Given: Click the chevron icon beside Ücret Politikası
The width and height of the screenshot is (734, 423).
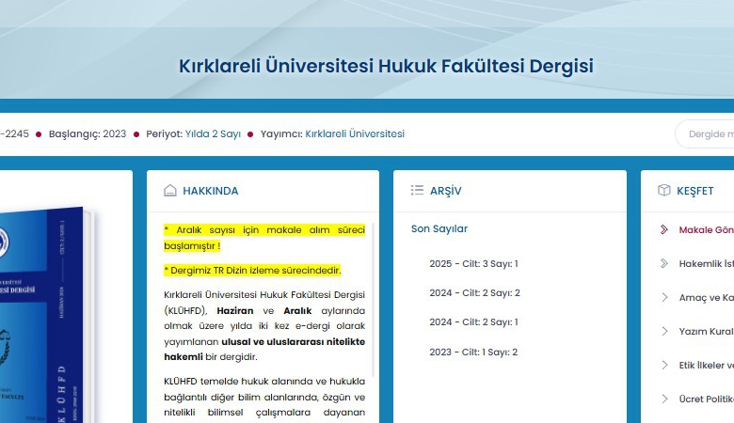Looking at the screenshot, I should pyautogui.click(x=664, y=399).
